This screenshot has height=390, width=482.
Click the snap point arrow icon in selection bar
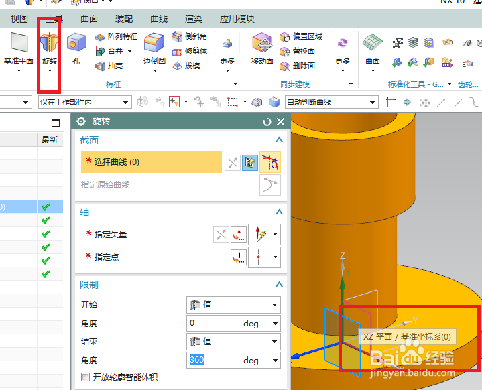click(407, 102)
